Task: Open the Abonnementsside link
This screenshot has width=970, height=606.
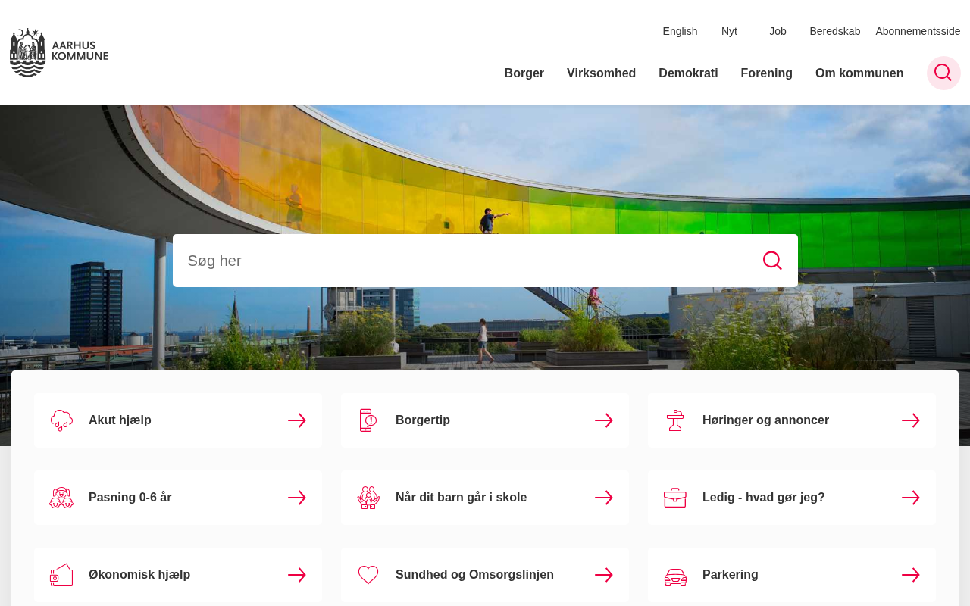Action: [918, 31]
